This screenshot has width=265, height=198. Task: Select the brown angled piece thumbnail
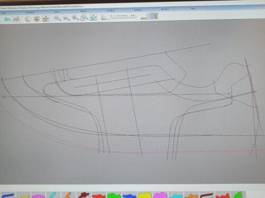point(207,195)
